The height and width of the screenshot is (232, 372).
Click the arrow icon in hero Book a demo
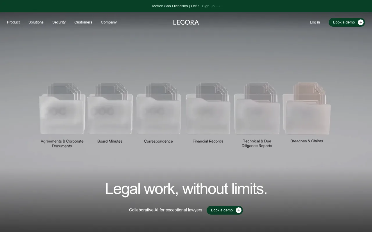[x=239, y=210]
